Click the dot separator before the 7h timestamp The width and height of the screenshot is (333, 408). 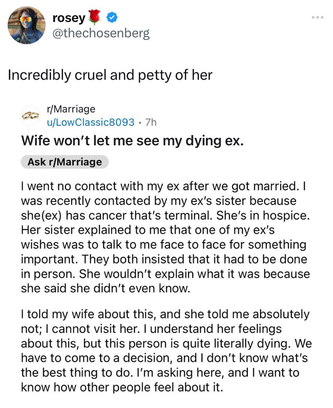pyautogui.click(x=140, y=122)
